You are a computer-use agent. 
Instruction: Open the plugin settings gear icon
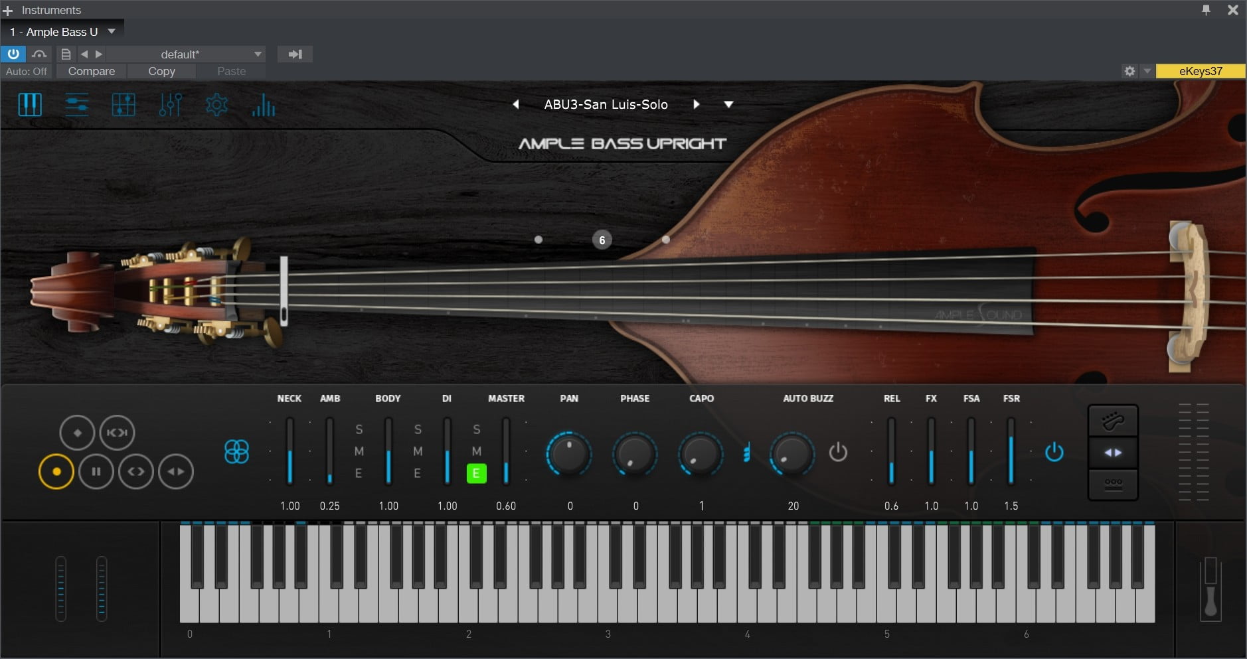pyautogui.click(x=216, y=105)
